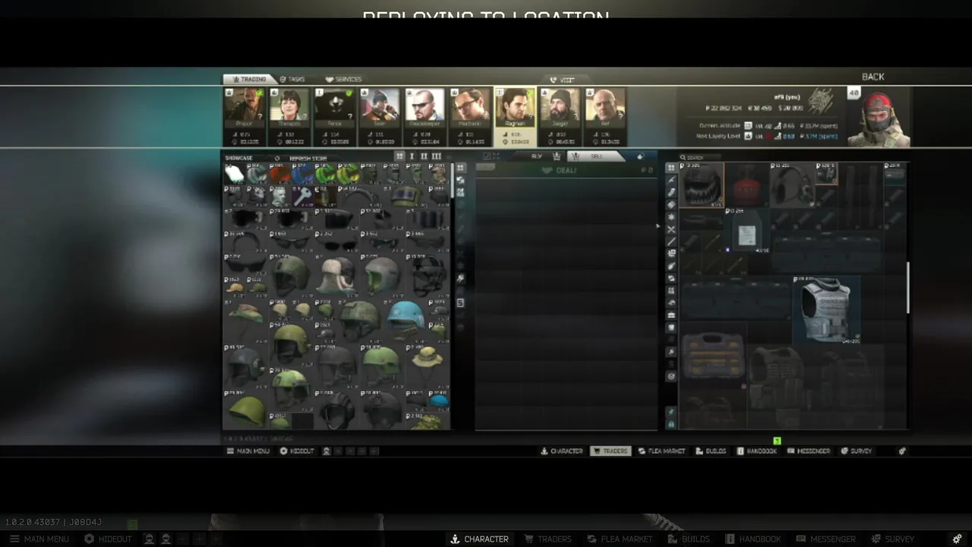Click the ushanka hat in store
This screenshot has width=972, height=547.
336,276
